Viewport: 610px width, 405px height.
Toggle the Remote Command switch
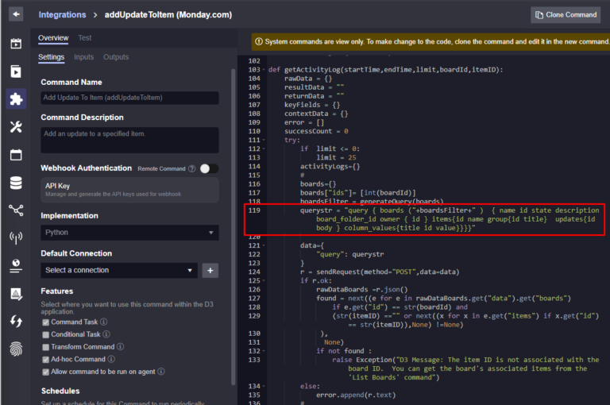(x=209, y=168)
